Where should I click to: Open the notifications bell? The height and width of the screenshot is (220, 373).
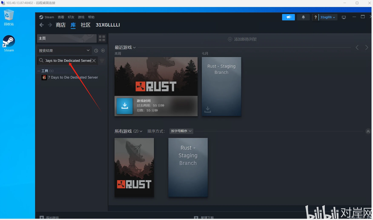tap(303, 17)
